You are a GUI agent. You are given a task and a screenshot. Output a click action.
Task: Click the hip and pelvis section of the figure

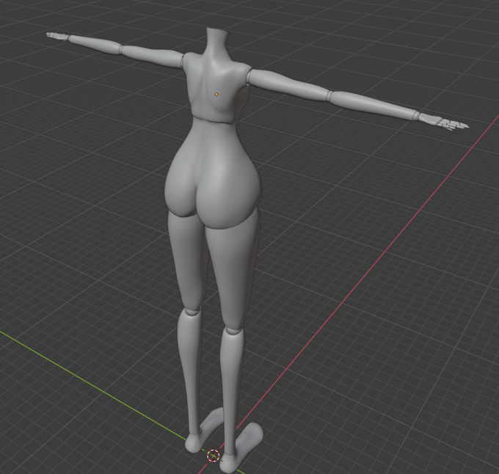coord(213,172)
